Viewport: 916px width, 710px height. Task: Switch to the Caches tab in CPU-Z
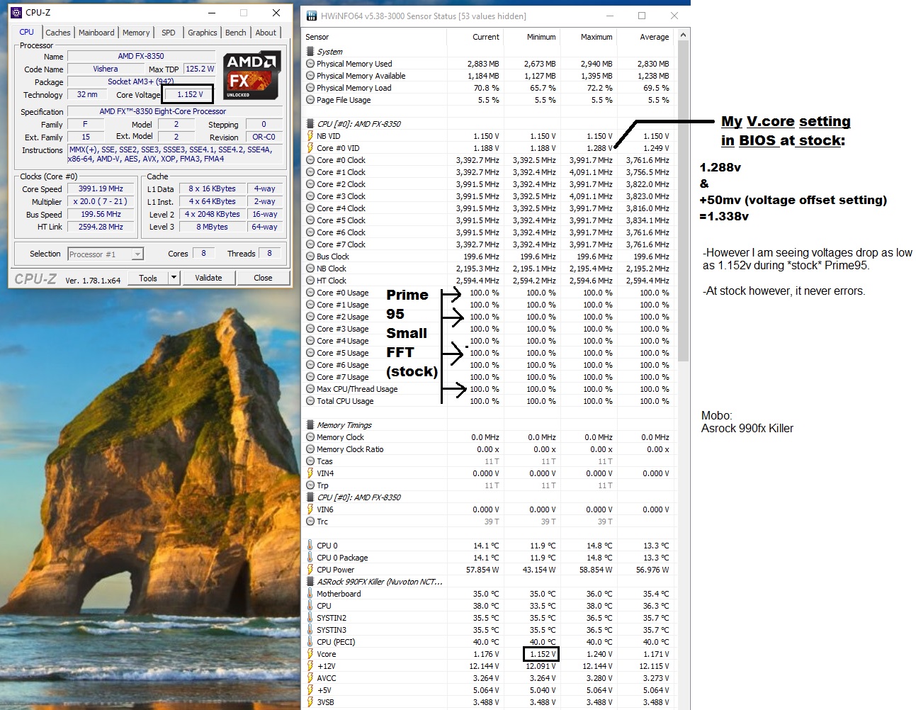pos(57,33)
